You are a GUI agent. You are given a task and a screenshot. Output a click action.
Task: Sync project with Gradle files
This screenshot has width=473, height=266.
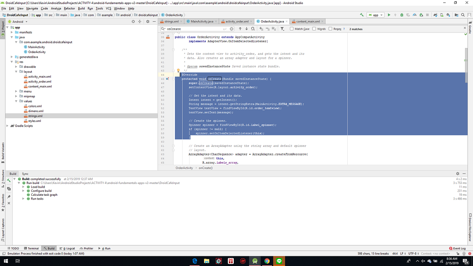pos(435,15)
